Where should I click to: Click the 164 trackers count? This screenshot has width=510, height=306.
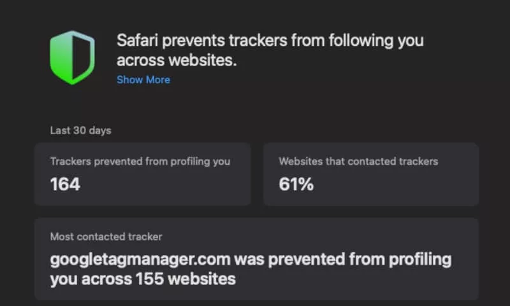pos(65,184)
